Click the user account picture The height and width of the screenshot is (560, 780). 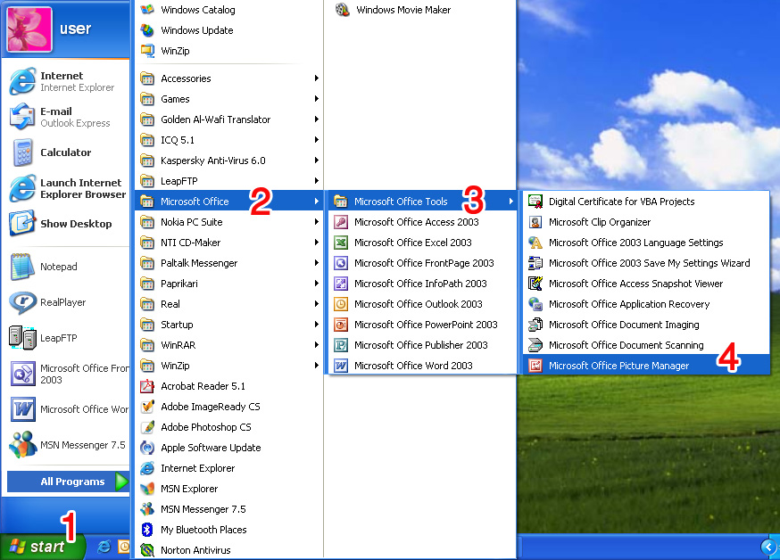click(29, 29)
